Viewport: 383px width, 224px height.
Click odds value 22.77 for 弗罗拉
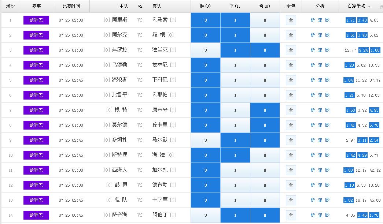pos(350,50)
